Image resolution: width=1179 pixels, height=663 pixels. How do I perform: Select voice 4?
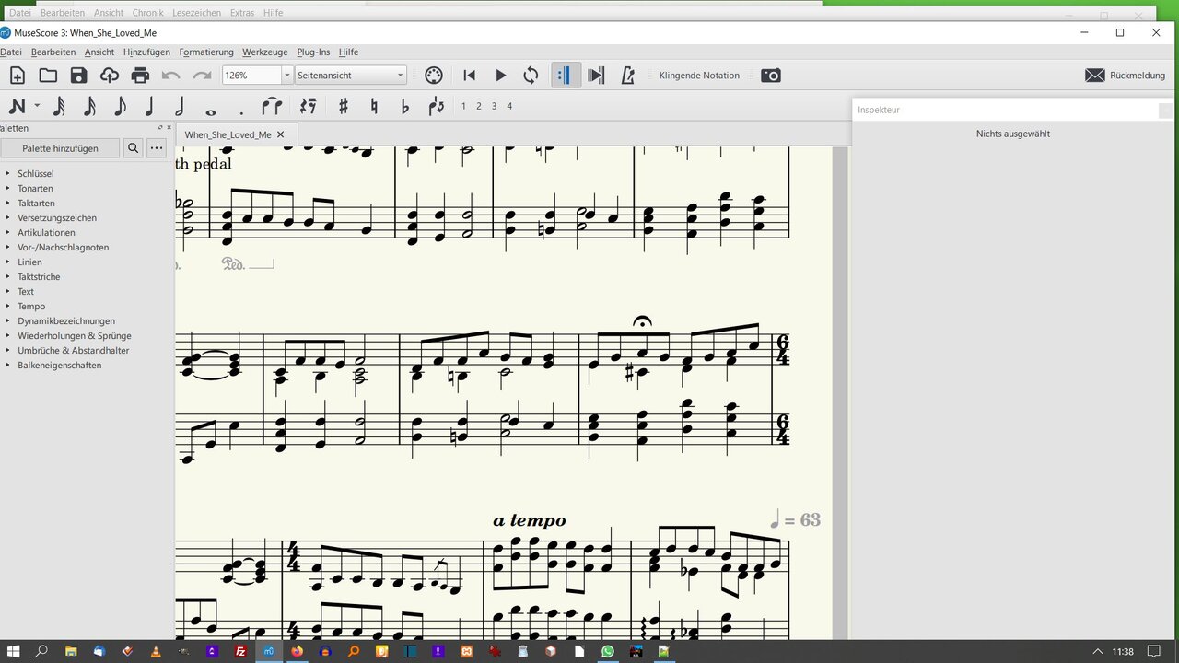[509, 106]
